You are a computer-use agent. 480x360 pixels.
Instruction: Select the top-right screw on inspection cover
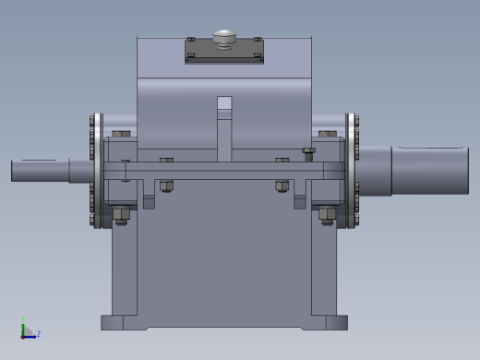pyautogui.click(x=258, y=40)
